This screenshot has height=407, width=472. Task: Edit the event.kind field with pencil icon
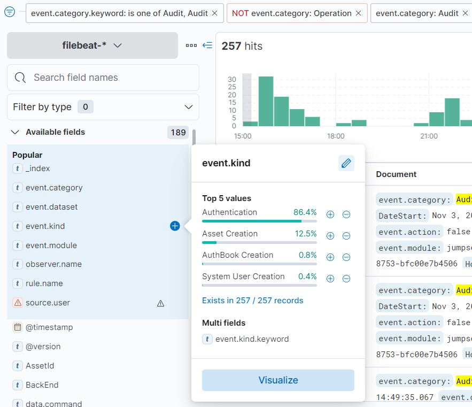click(x=346, y=163)
